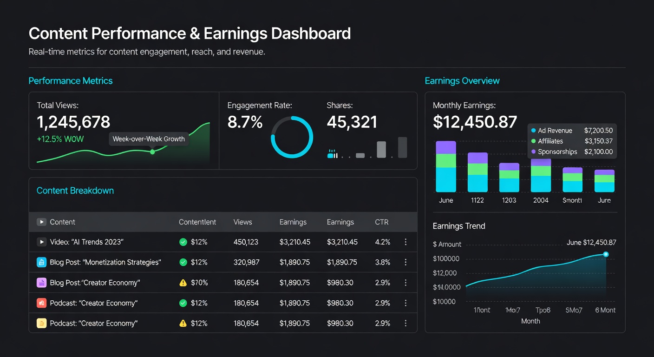Image resolution: width=654 pixels, height=357 pixels.
Task: Open the three-dot menu for the yellow-icon Podcast row
Action: point(405,323)
